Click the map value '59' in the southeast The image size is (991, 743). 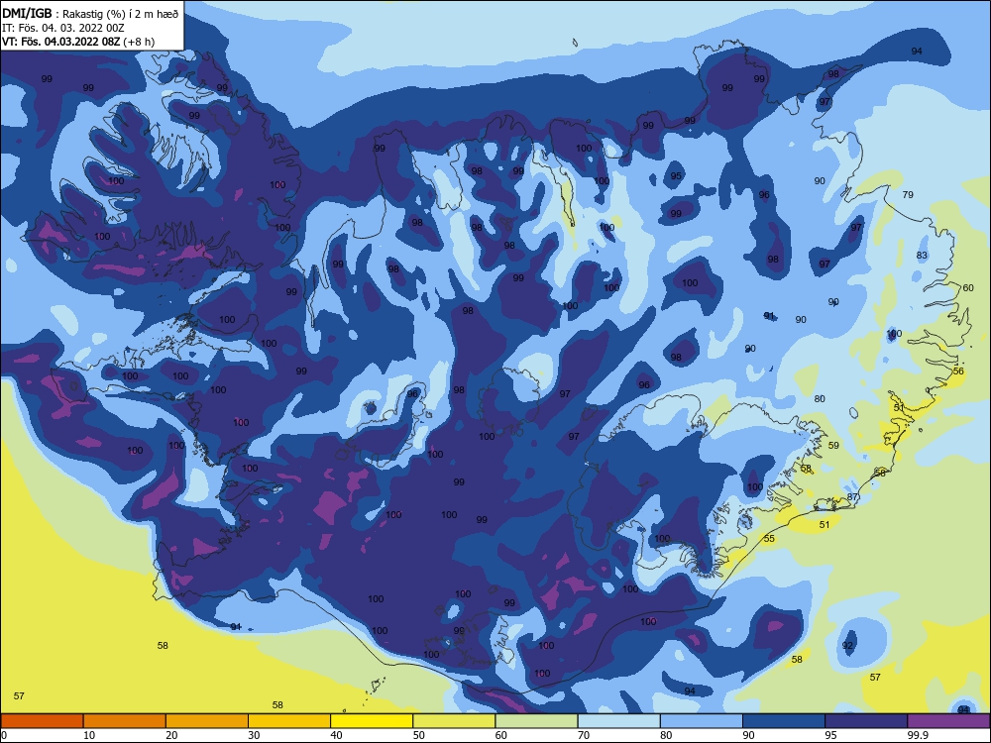pos(833,446)
